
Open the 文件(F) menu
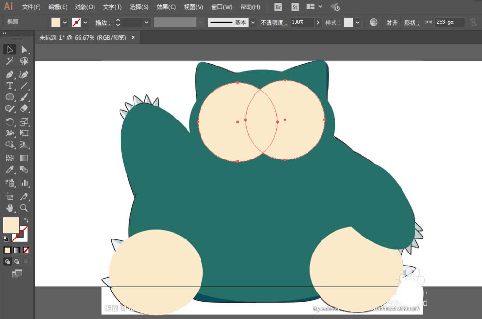(31, 7)
